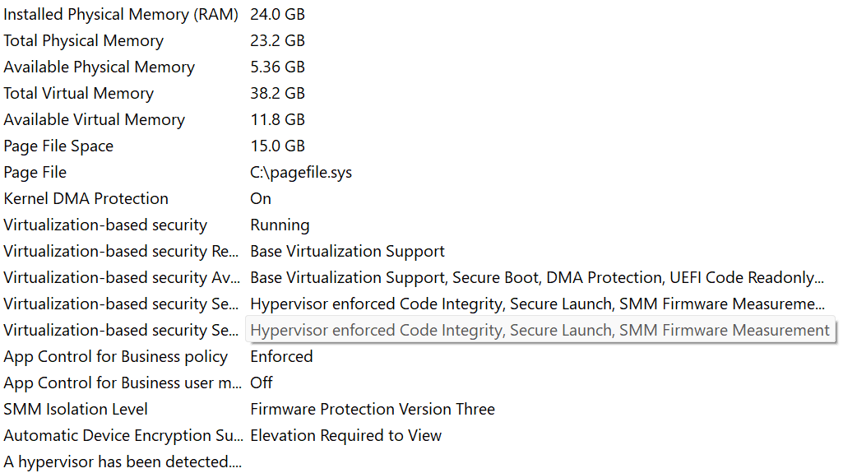Click the C:\pagefile.sys value
This screenshot has height=473, width=857.
pyautogui.click(x=300, y=172)
